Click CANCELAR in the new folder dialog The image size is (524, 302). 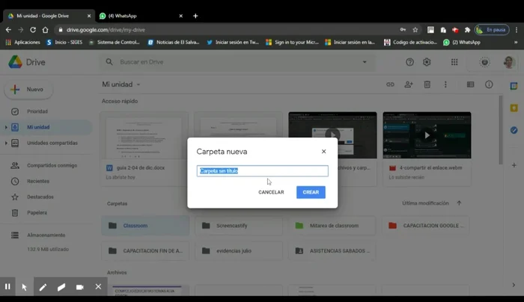pyautogui.click(x=271, y=192)
